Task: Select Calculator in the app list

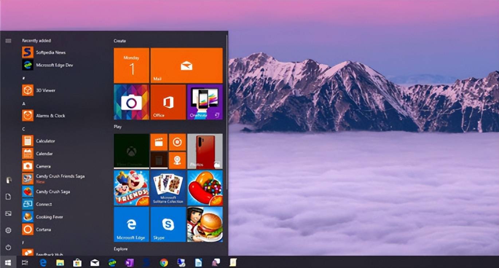Action: point(45,141)
